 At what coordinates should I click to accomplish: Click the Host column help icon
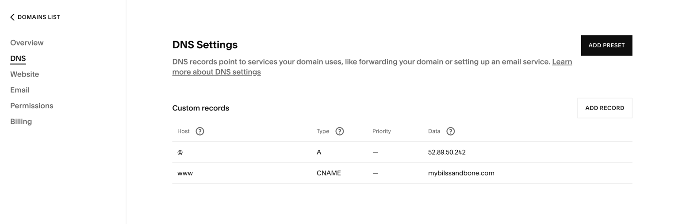pyautogui.click(x=200, y=131)
